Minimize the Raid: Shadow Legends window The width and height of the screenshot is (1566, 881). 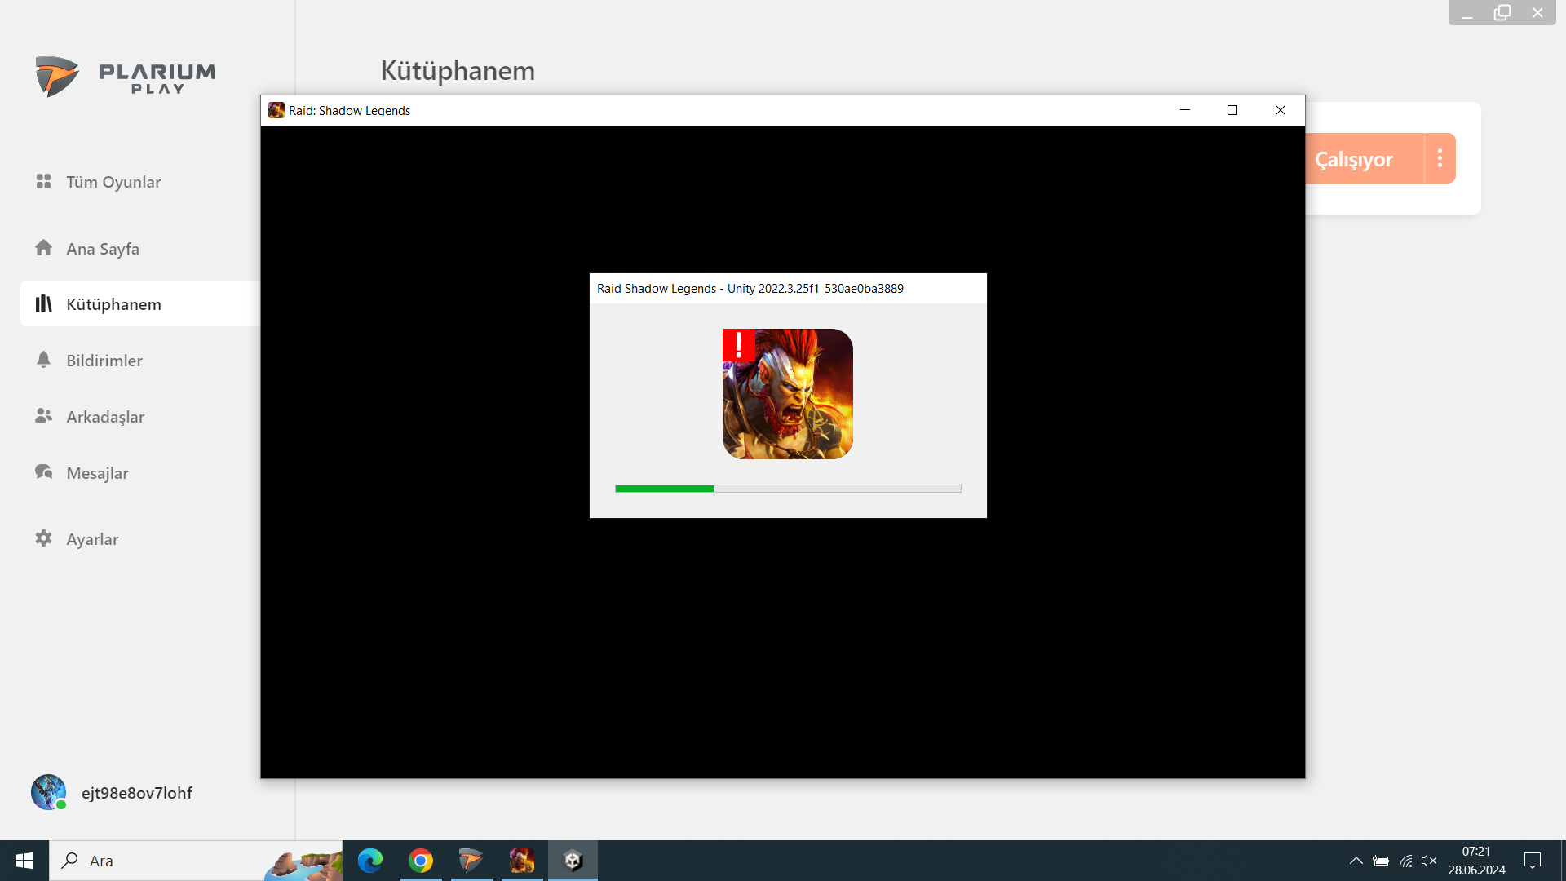click(1185, 110)
